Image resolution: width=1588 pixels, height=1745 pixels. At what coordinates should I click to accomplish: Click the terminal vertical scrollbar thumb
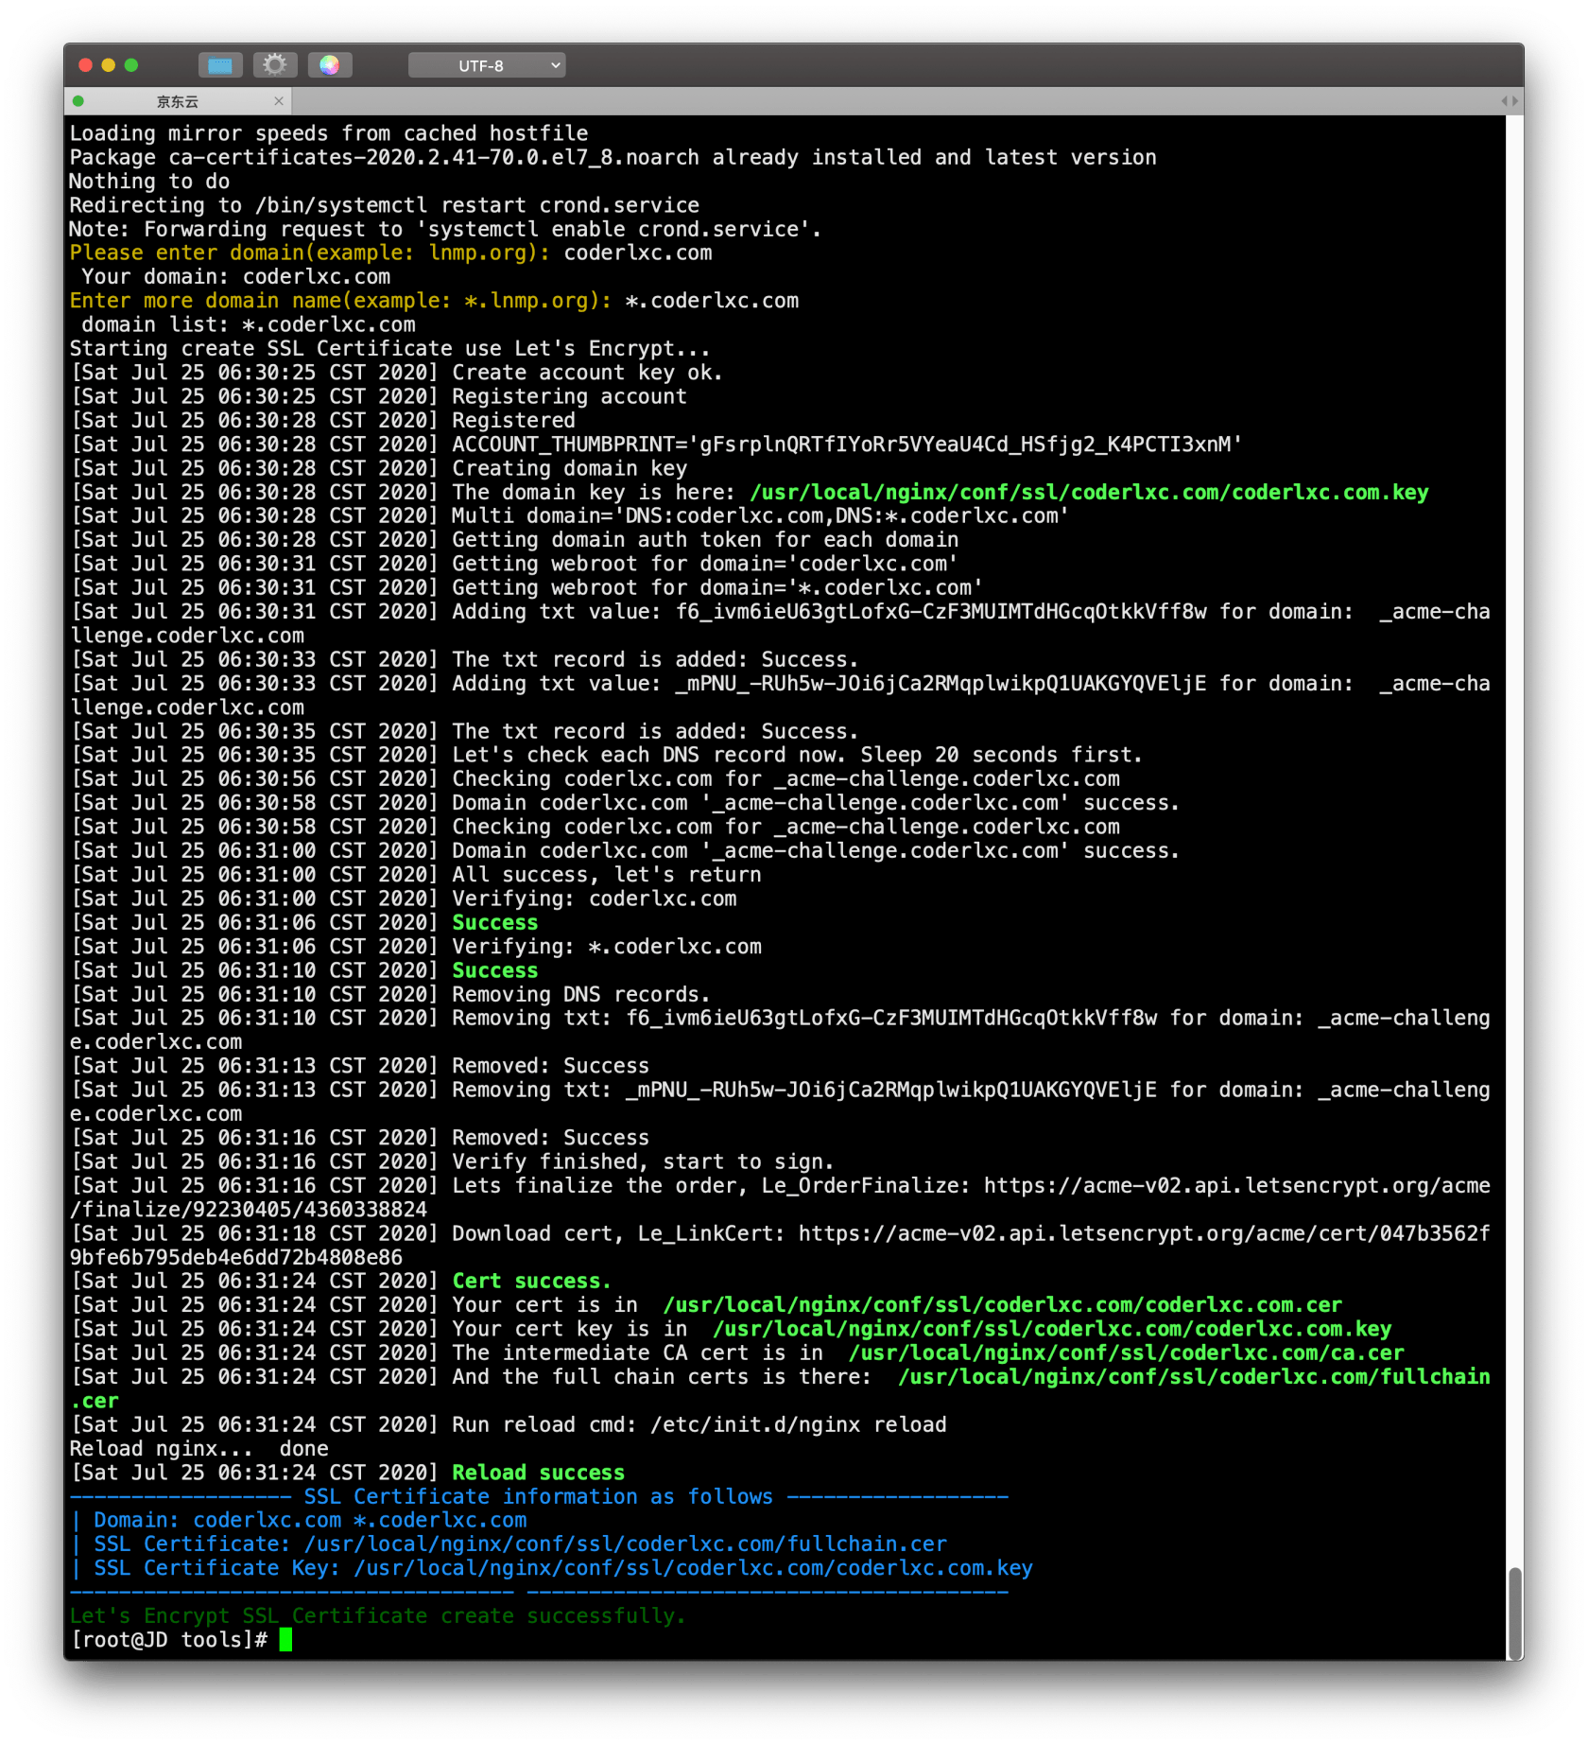(x=1515, y=1614)
